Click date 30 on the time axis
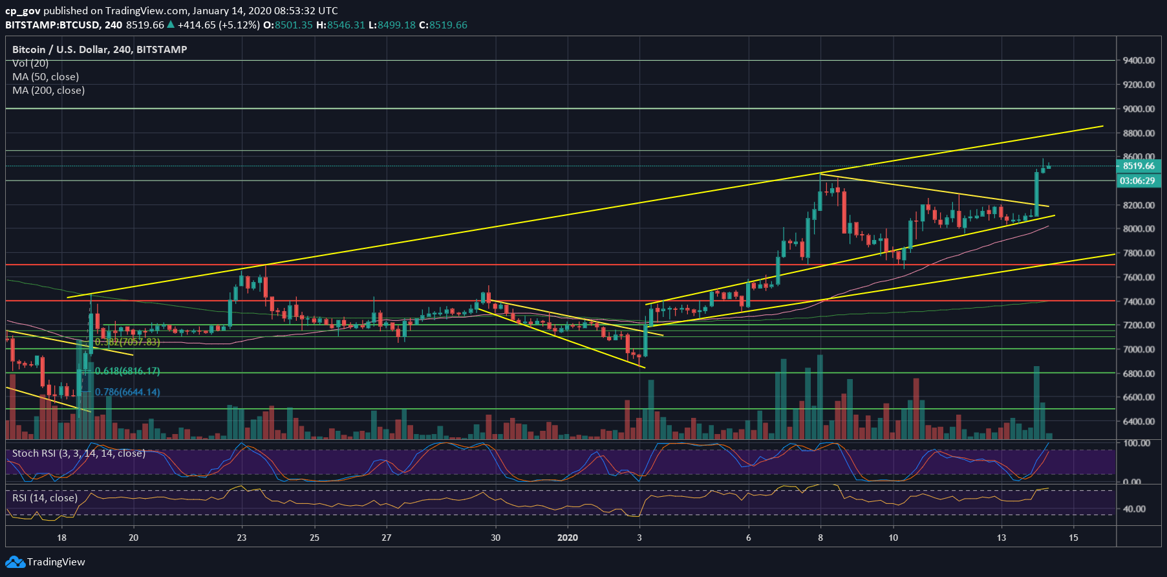Viewport: 1167px width, 577px height. tap(495, 538)
